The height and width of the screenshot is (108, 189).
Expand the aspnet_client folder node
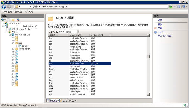(13, 49)
